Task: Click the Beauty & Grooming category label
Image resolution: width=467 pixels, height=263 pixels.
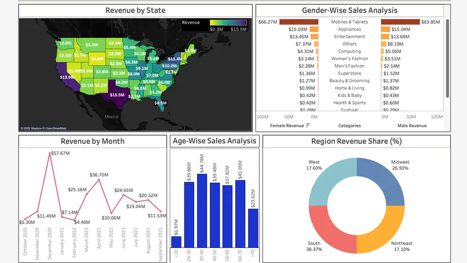Action: pos(349,80)
